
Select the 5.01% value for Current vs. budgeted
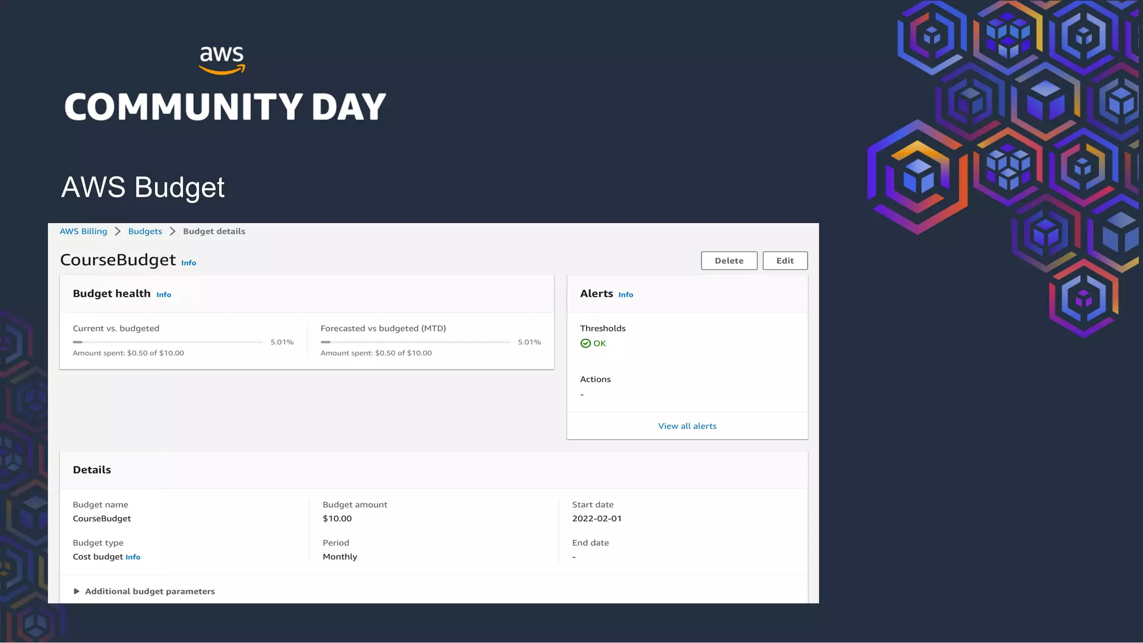(282, 342)
